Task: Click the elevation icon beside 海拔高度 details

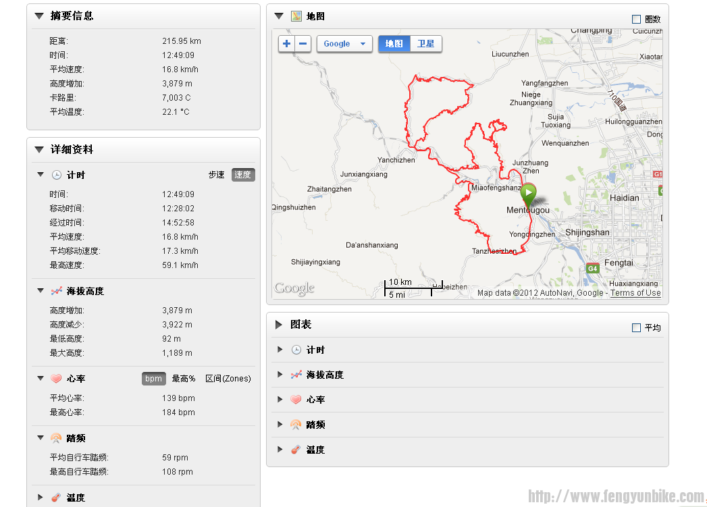Action: click(57, 291)
